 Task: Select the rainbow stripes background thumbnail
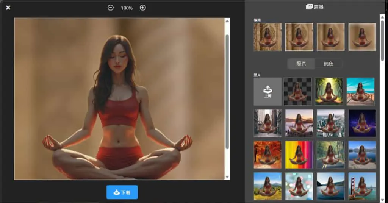point(299,155)
